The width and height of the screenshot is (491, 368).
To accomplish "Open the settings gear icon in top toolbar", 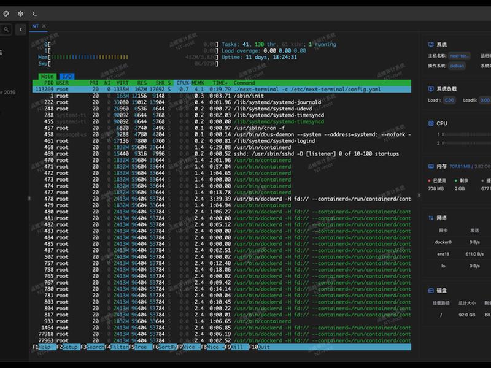I will click(x=20, y=13).
